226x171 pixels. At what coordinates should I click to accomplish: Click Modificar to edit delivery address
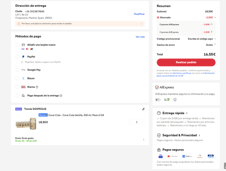[x=139, y=14]
